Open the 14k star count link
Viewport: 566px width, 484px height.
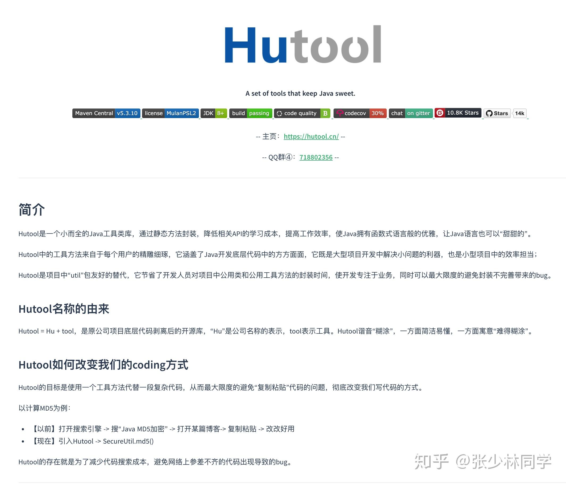click(x=520, y=113)
